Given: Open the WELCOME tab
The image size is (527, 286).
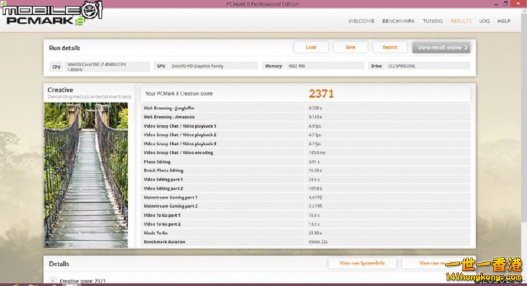Looking at the screenshot, I should tap(361, 21).
